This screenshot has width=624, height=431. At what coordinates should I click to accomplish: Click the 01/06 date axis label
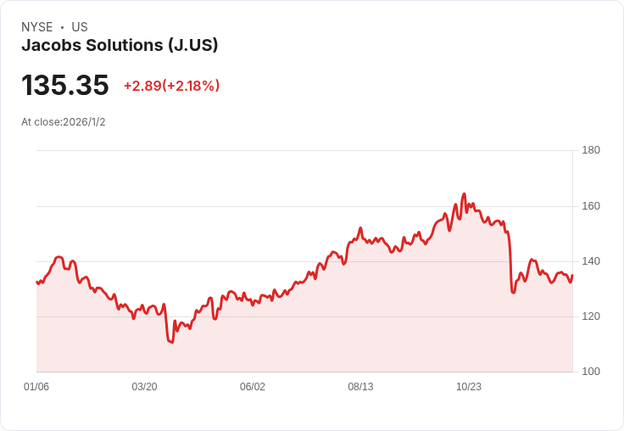[x=36, y=387]
